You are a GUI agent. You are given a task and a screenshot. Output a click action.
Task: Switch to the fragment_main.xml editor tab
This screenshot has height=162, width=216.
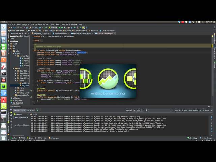[41, 33]
